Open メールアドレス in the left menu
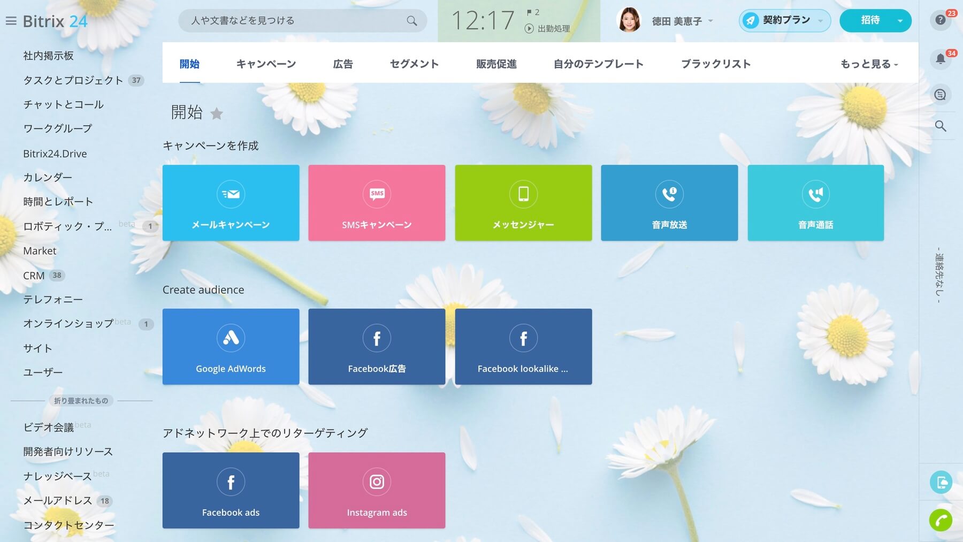This screenshot has width=963, height=542. 58,501
